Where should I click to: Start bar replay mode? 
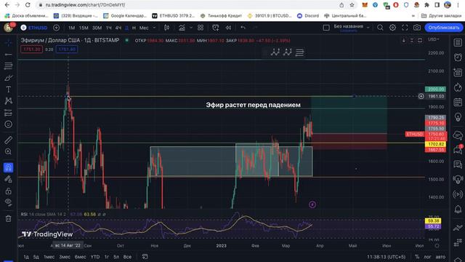[x=228, y=28]
